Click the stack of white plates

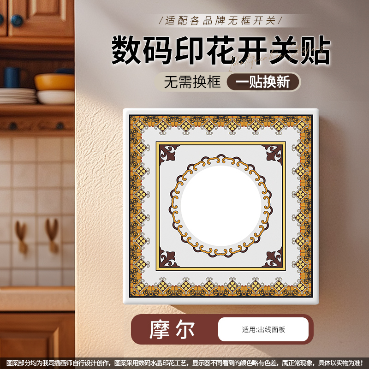click(x=18, y=96)
